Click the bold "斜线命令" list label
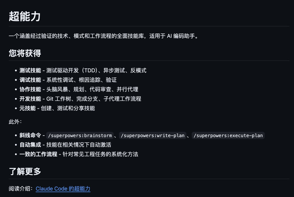The width and height of the screenshot is (294, 197). (x=30, y=136)
